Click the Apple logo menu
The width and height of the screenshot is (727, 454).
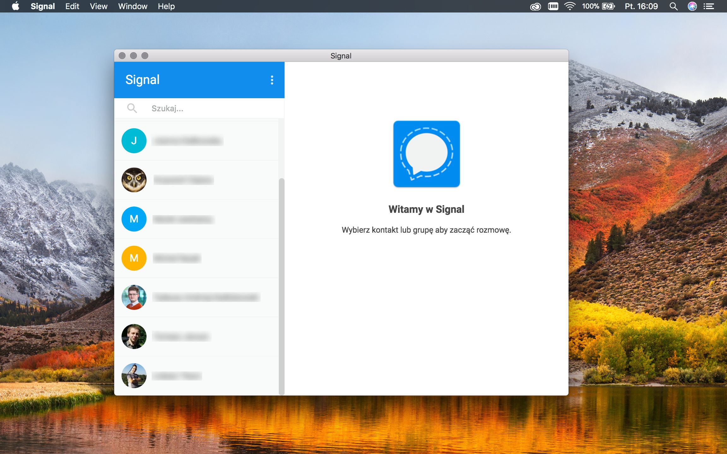[15, 6]
